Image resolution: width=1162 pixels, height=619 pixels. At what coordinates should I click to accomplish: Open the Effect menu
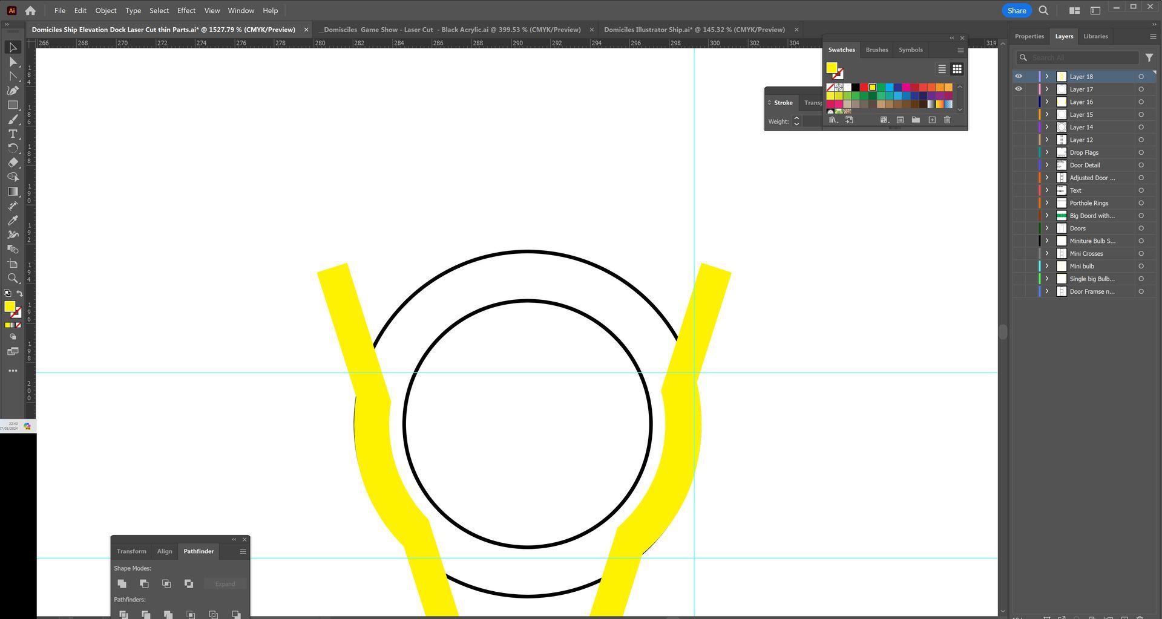(186, 11)
